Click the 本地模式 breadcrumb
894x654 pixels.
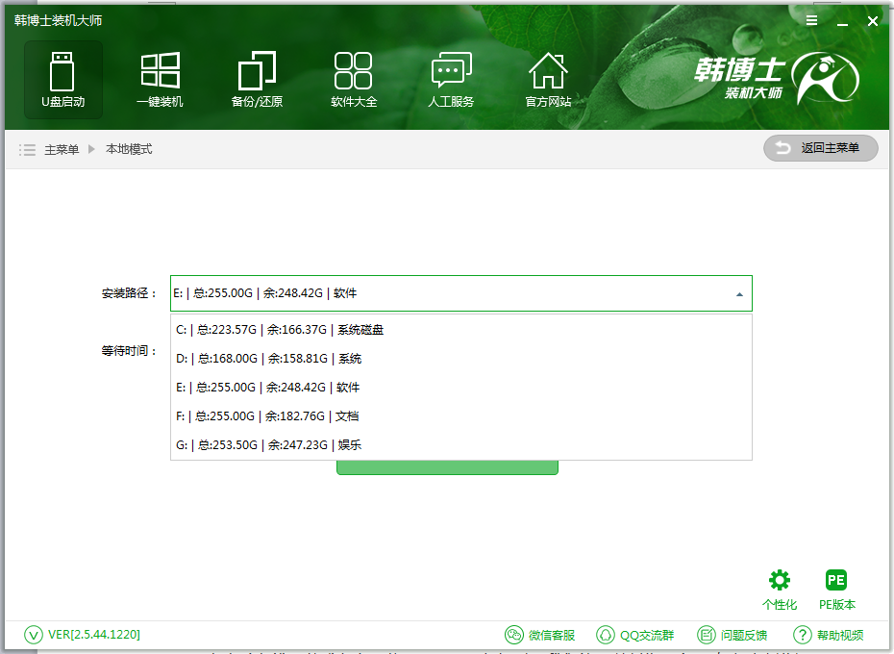(129, 149)
